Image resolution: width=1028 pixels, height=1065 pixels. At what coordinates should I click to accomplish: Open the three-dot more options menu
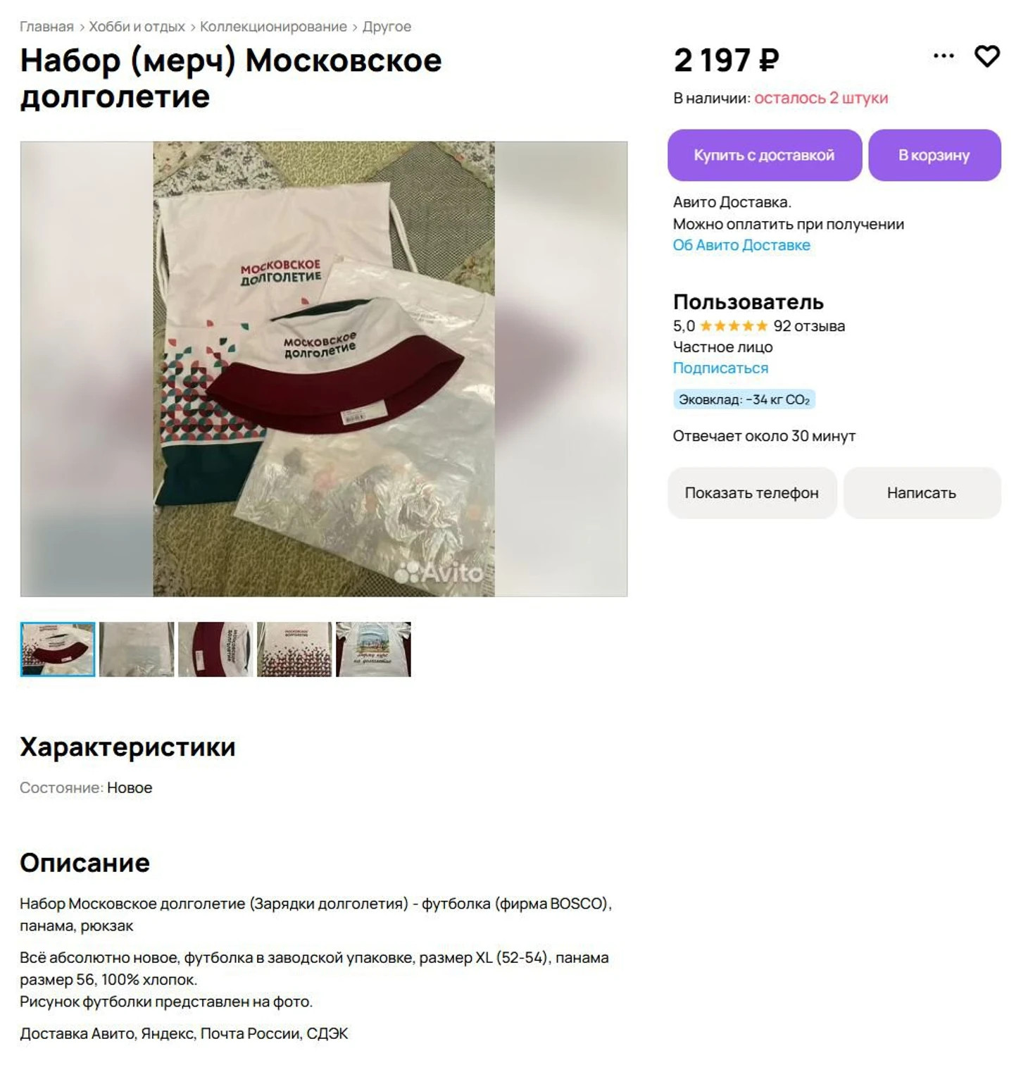point(943,56)
